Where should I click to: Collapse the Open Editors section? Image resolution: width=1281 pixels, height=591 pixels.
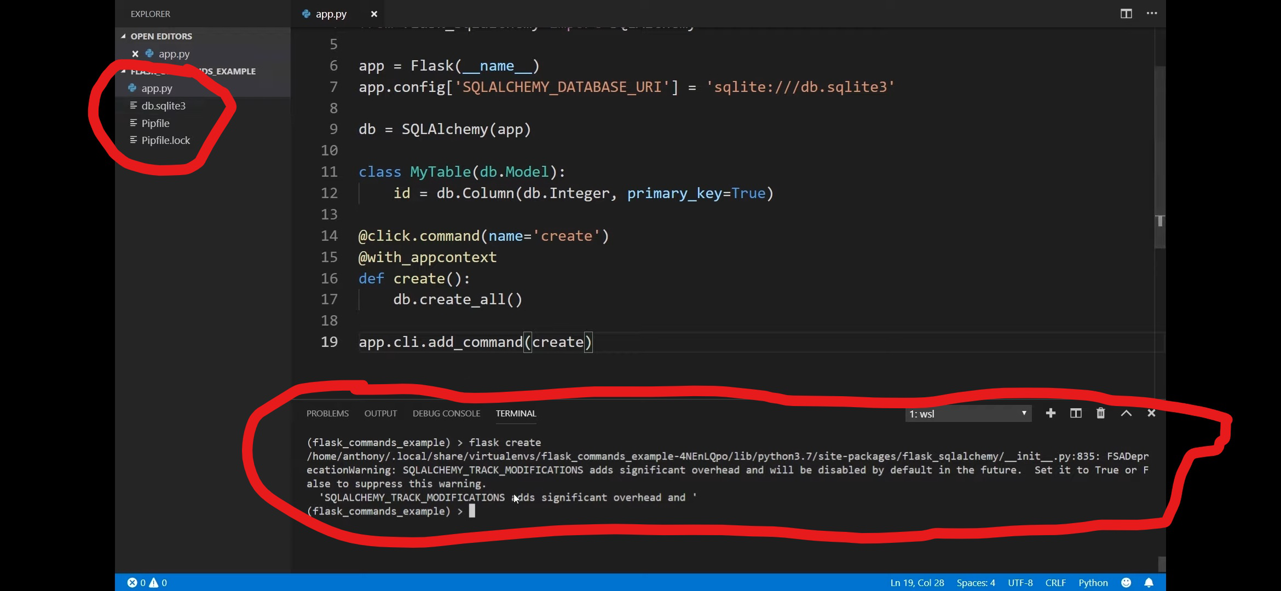[124, 36]
